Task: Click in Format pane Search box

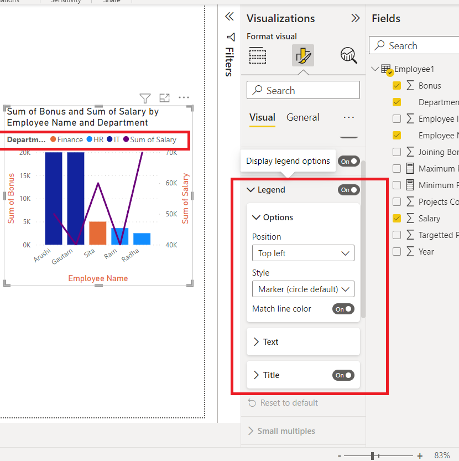Action: pos(303,90)
